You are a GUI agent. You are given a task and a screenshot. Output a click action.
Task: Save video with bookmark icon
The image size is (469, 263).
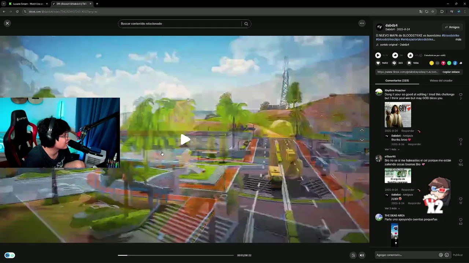point(409,63)
